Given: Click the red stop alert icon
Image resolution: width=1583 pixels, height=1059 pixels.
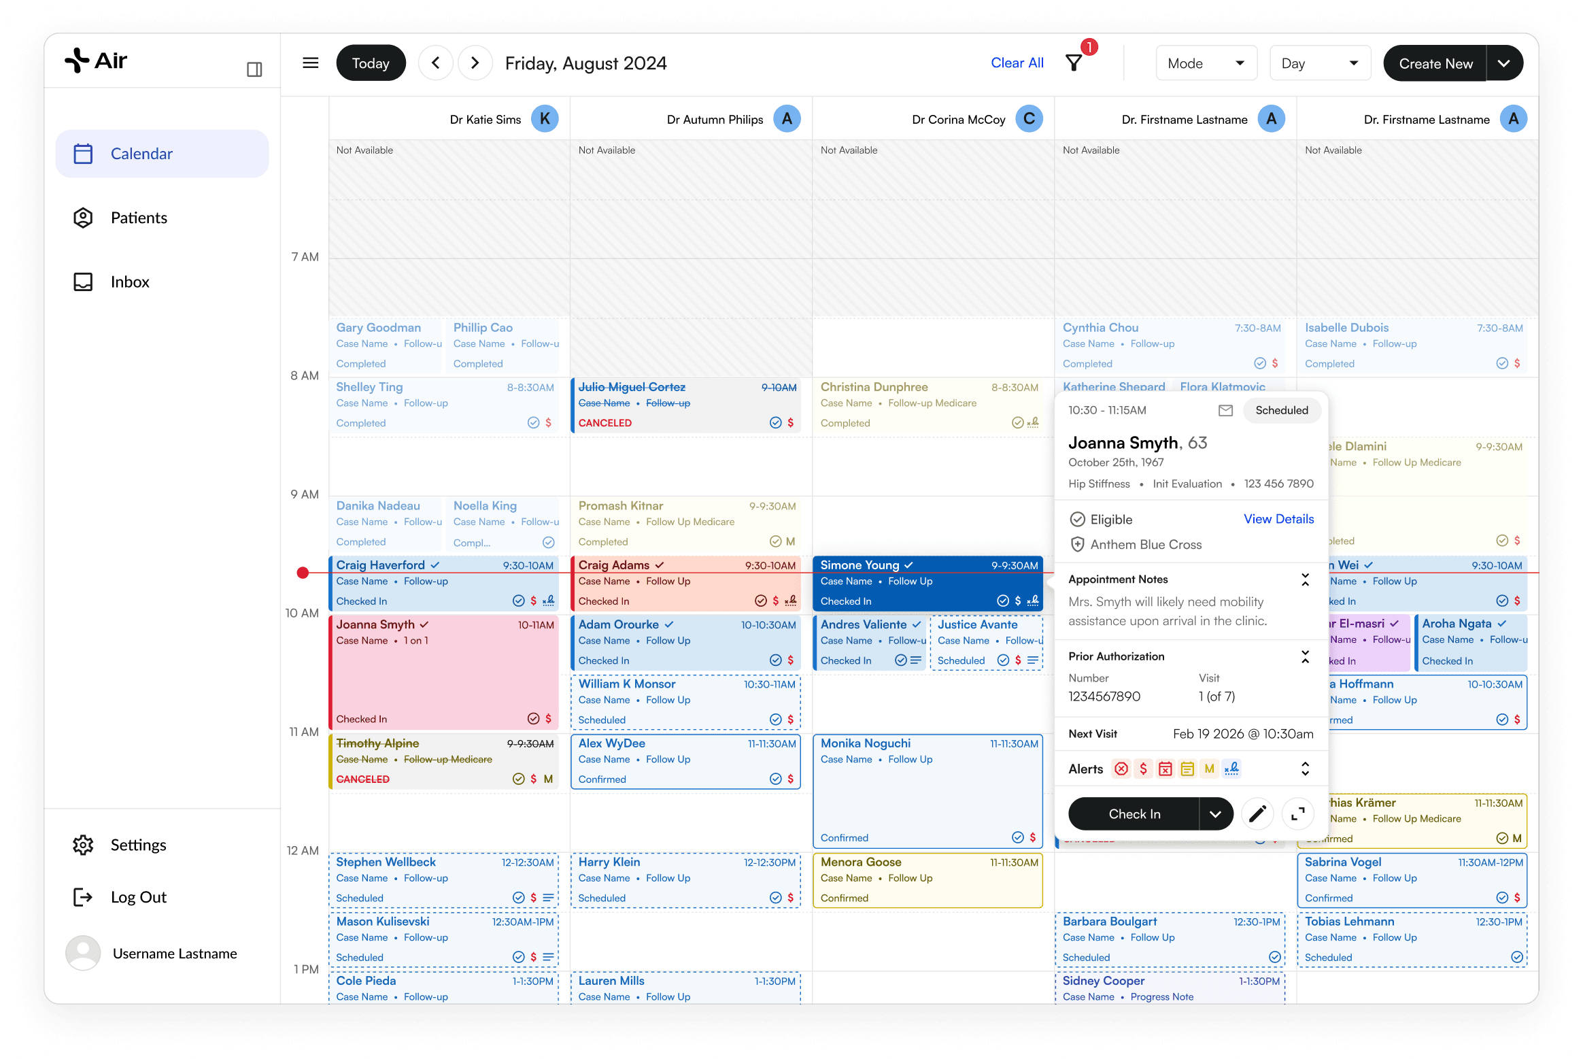Looking at the screenshot, I should pyautogui.click(x=1121, y=769).
